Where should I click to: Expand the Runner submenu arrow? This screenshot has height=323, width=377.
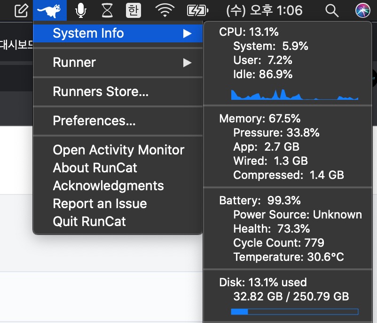[187, 63]
